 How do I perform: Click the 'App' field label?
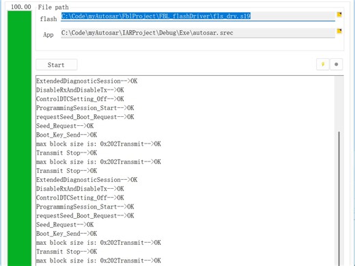pyautogui.click(x=48, y=35)
